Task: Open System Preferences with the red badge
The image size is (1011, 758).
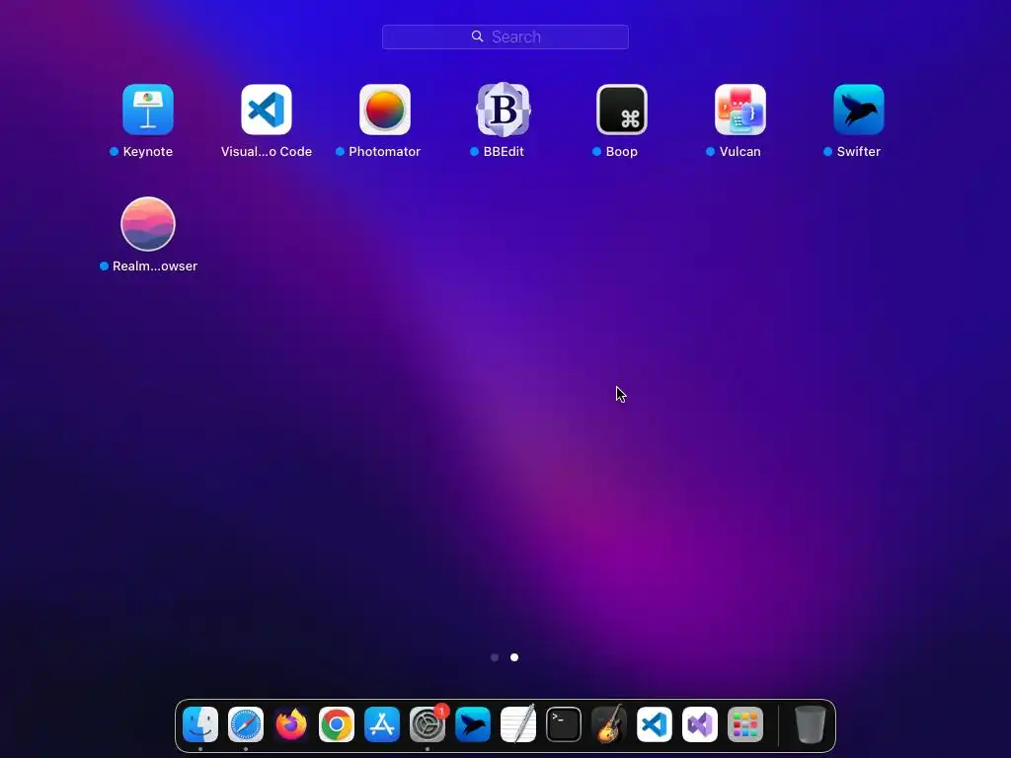Action: 428,724
